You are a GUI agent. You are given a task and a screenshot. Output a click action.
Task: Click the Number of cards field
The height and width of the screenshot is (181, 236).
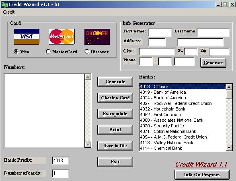(x=60, y=173)
